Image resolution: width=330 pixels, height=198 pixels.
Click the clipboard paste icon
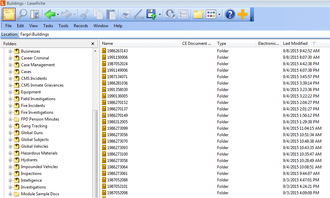[111, 14]
